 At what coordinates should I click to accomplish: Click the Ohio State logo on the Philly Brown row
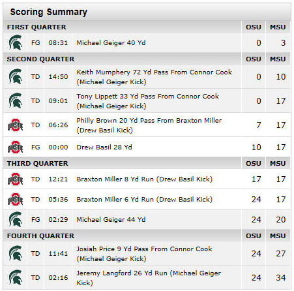tap(15, 125)
